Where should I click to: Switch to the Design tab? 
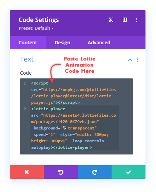62,43
